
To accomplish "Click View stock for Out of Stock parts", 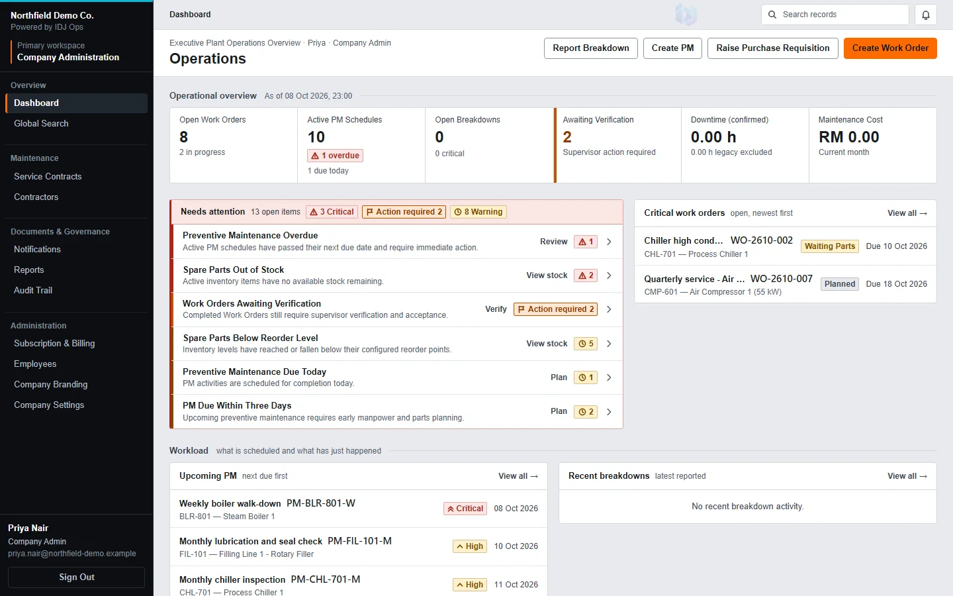I will tap(547, 275).
